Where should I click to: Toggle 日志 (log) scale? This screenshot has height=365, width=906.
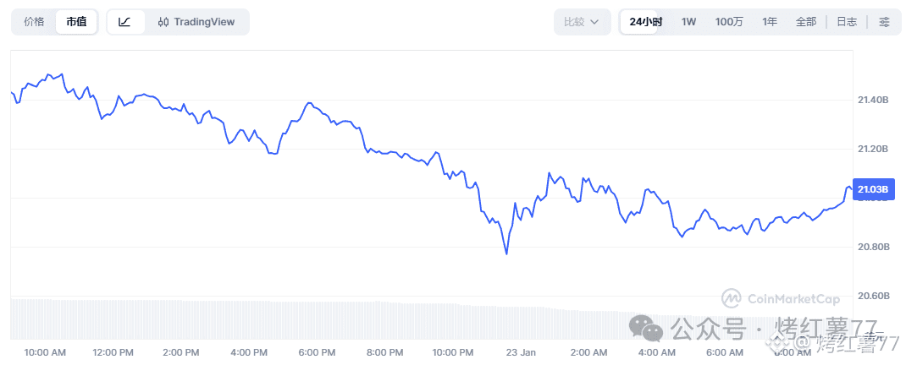(x=847, y=22)
